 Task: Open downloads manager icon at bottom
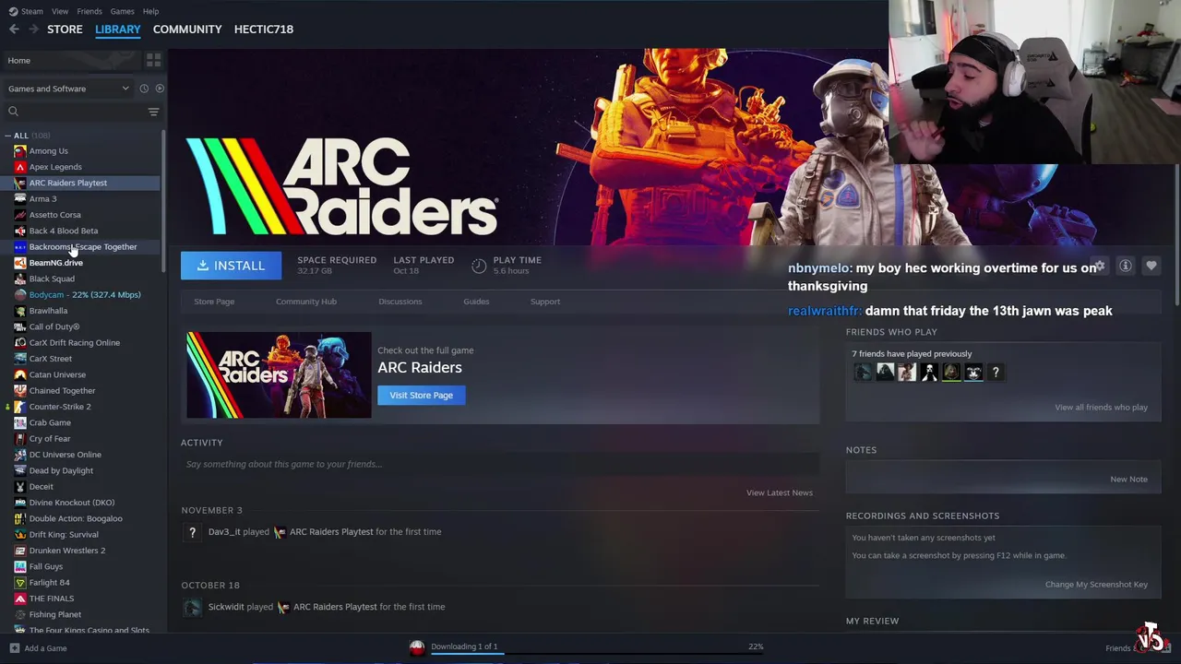(x=417, y=647)
